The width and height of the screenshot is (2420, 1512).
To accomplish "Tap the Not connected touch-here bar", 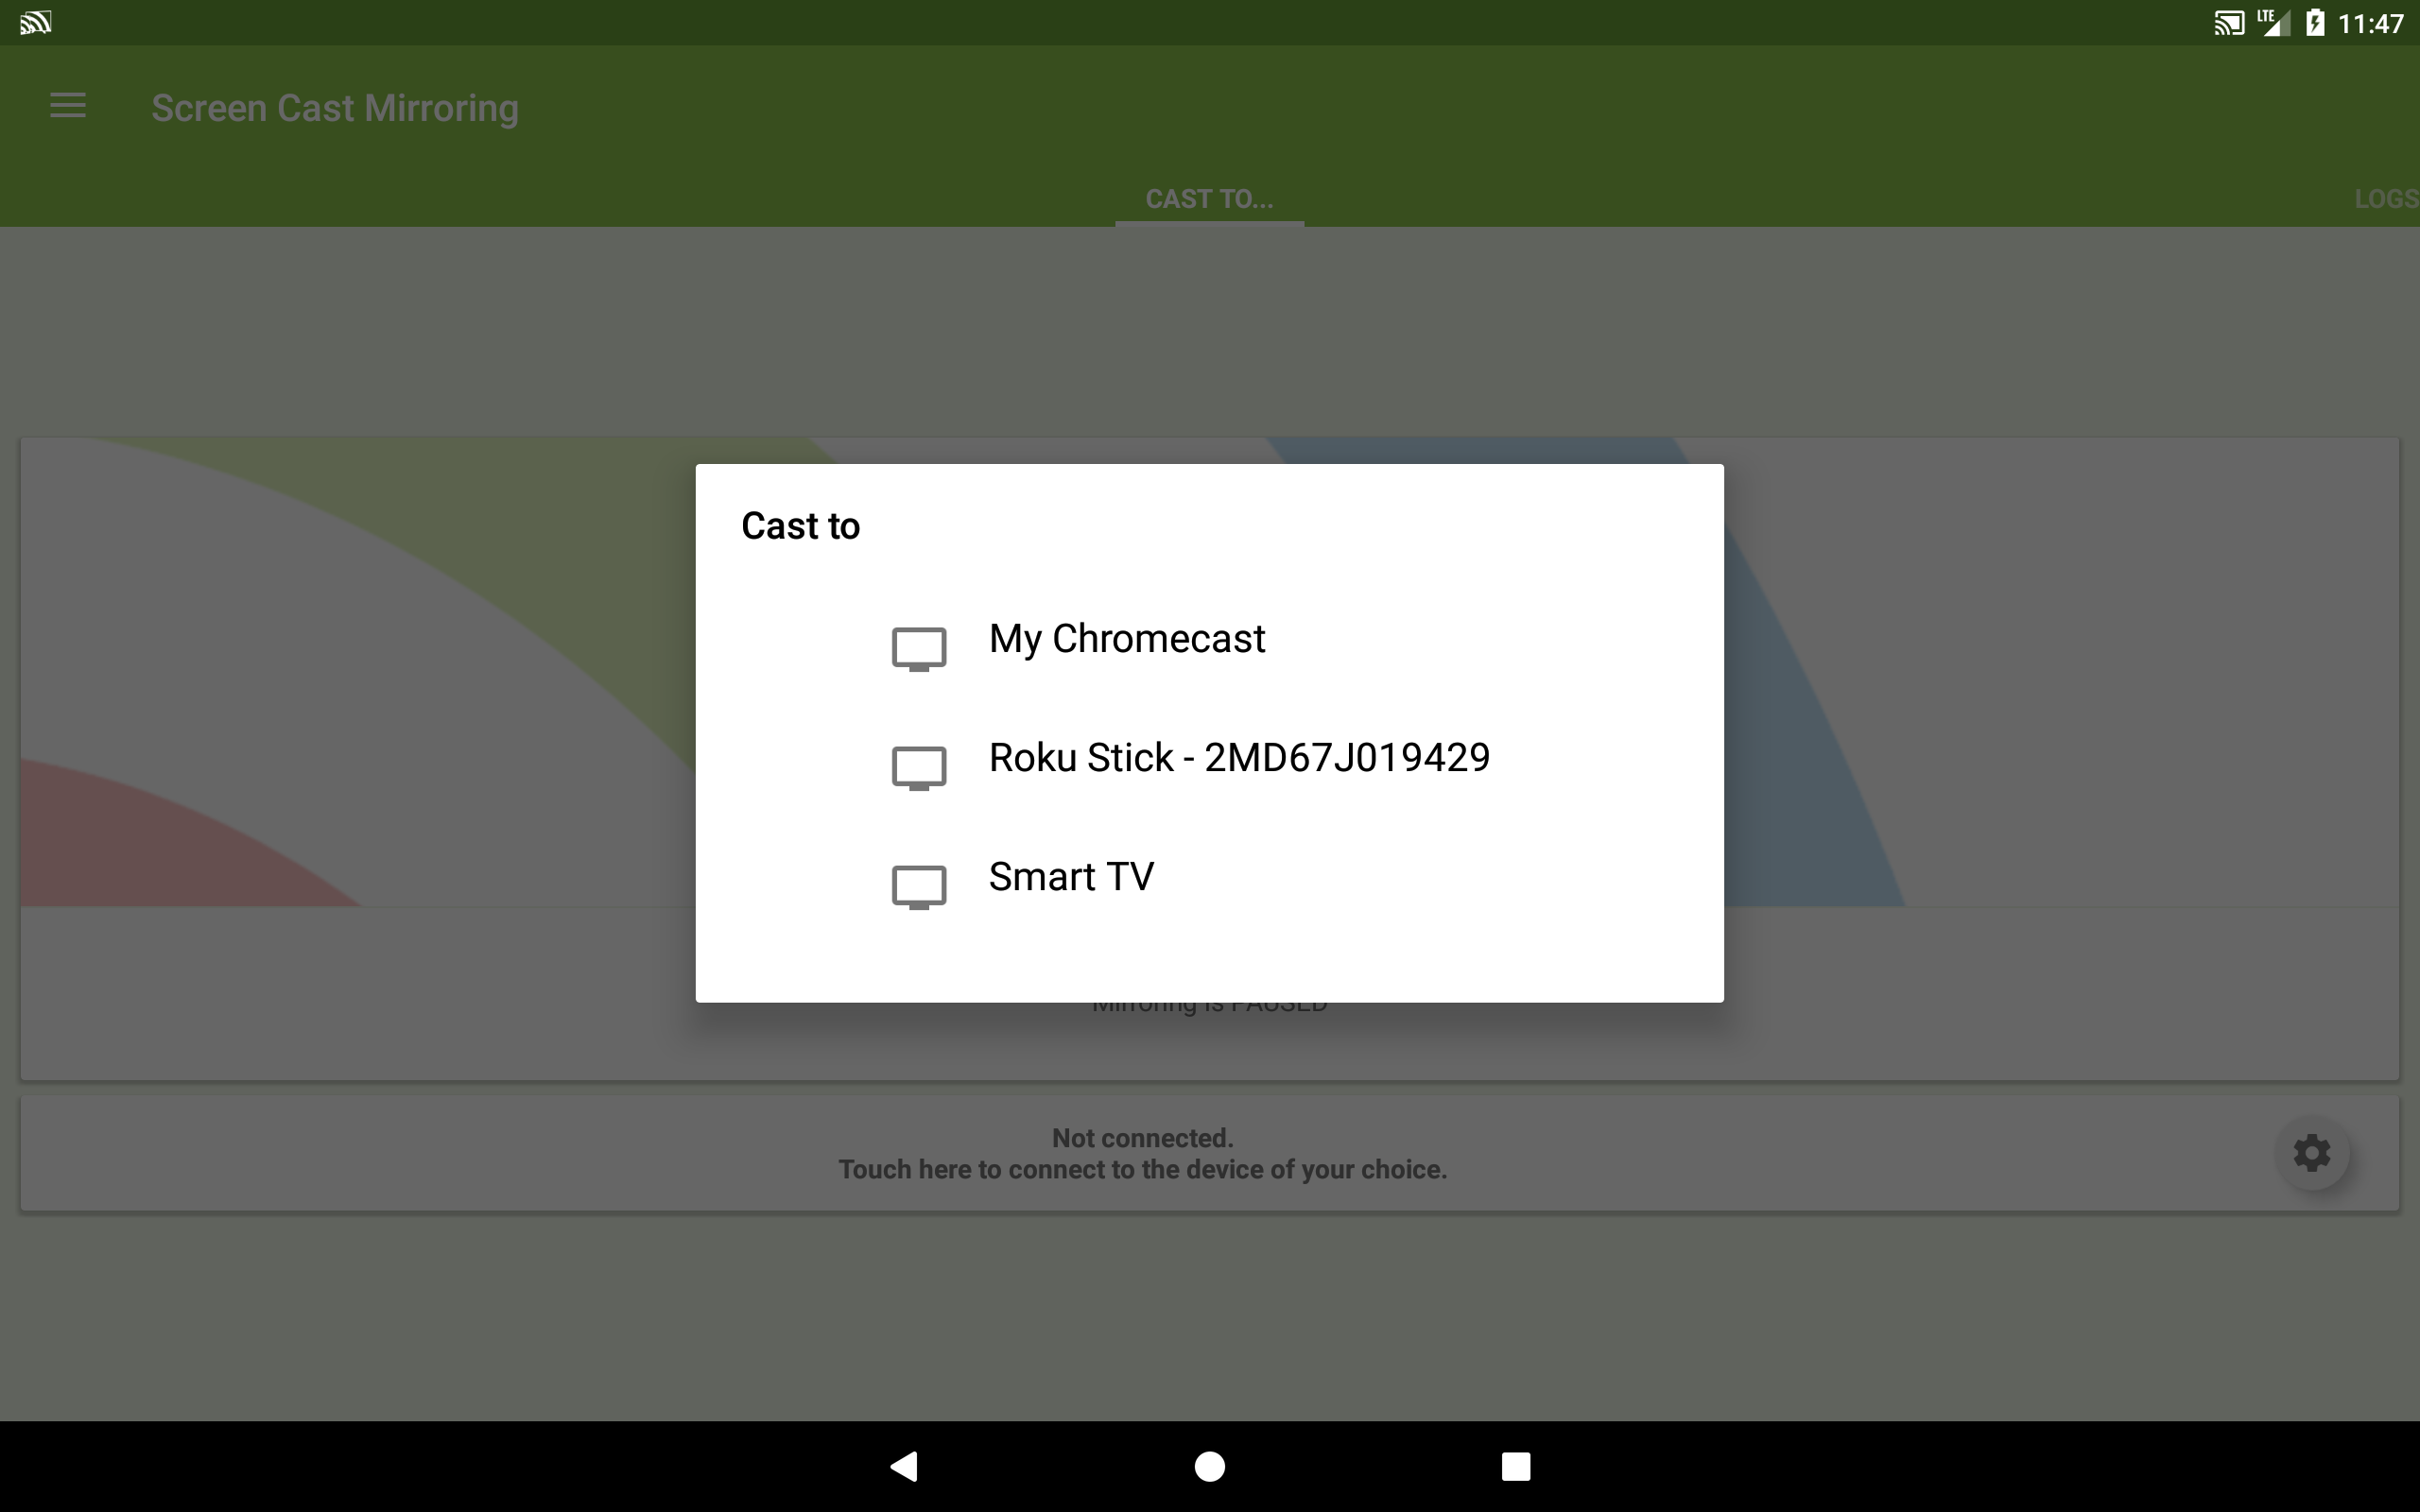I will pos(1209,1154).
